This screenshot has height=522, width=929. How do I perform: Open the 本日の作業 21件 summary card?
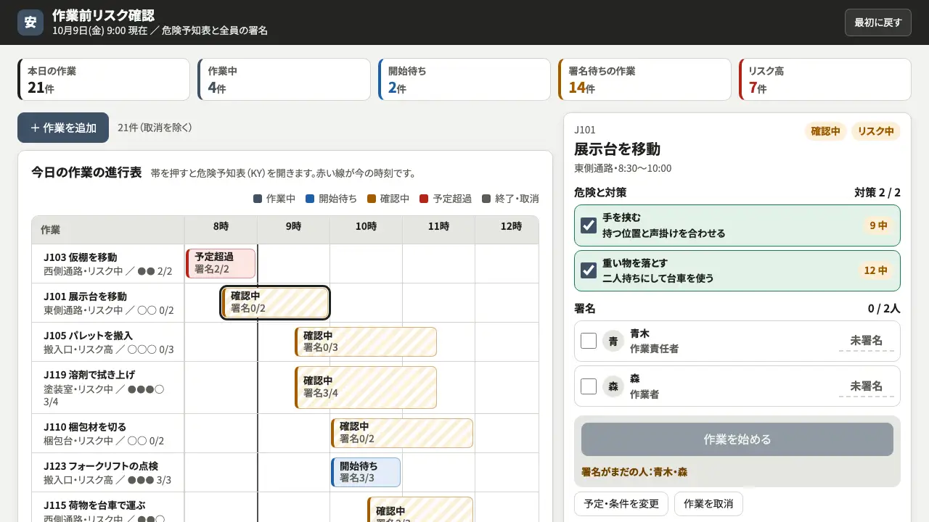(x=104, y=80)
